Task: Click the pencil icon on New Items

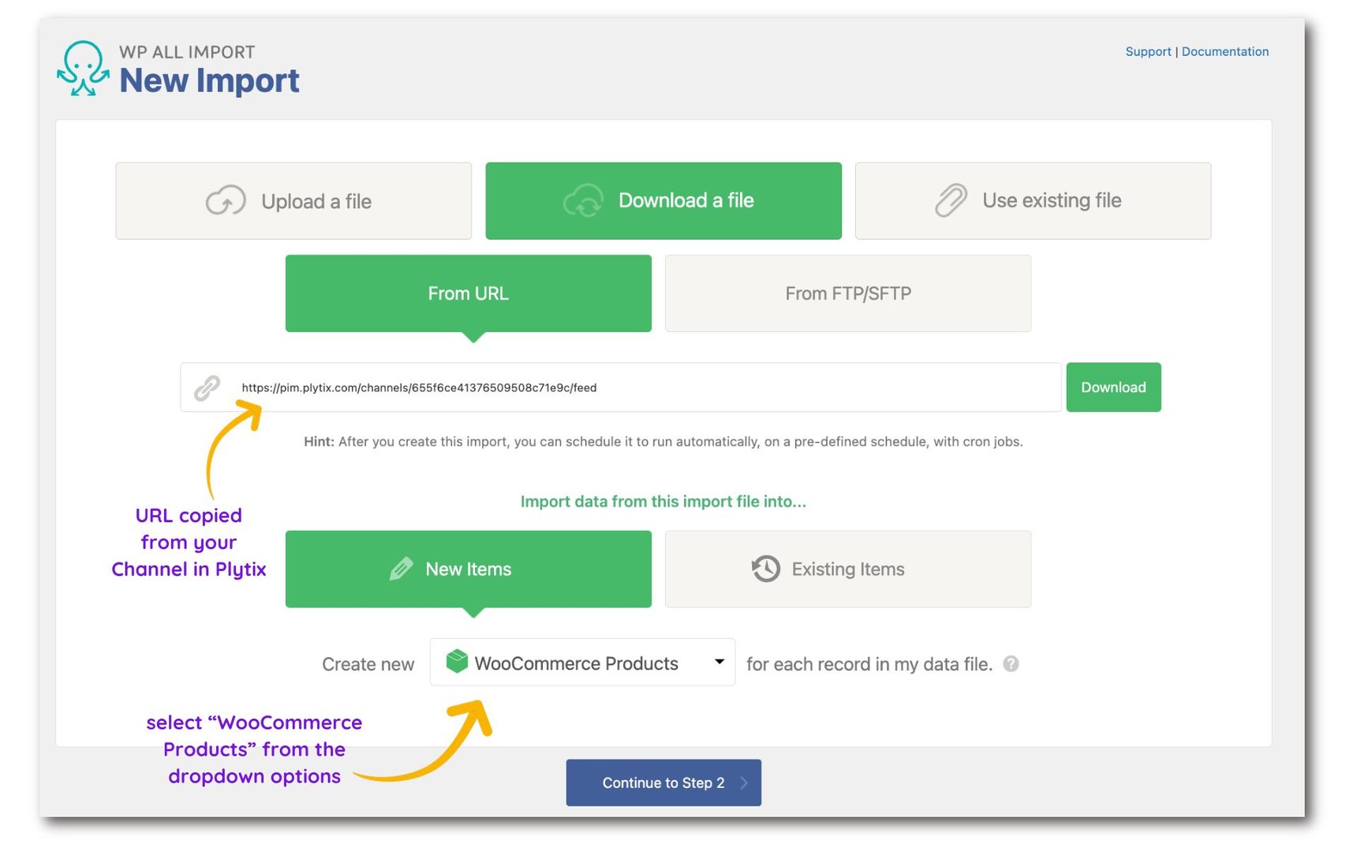Action: (402, 568)
